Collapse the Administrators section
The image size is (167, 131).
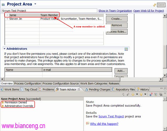coord(4,49)
